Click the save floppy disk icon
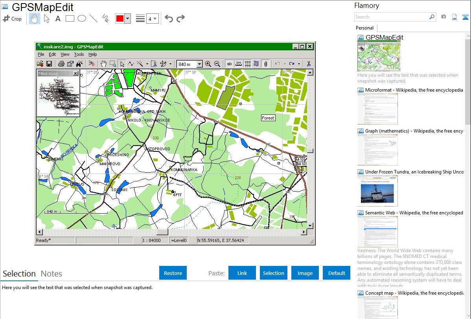The height and width of the screenshot is (319, 471). coord(49,64)
